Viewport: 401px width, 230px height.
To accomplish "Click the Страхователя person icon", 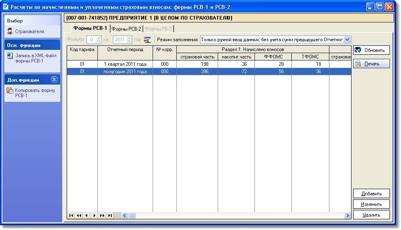I will (10, 31).
